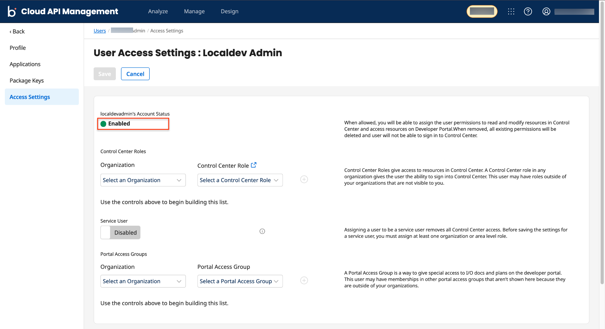The image size is (605, 329).
Task: Open the user account profile icon
Action: tap(546, 11)
